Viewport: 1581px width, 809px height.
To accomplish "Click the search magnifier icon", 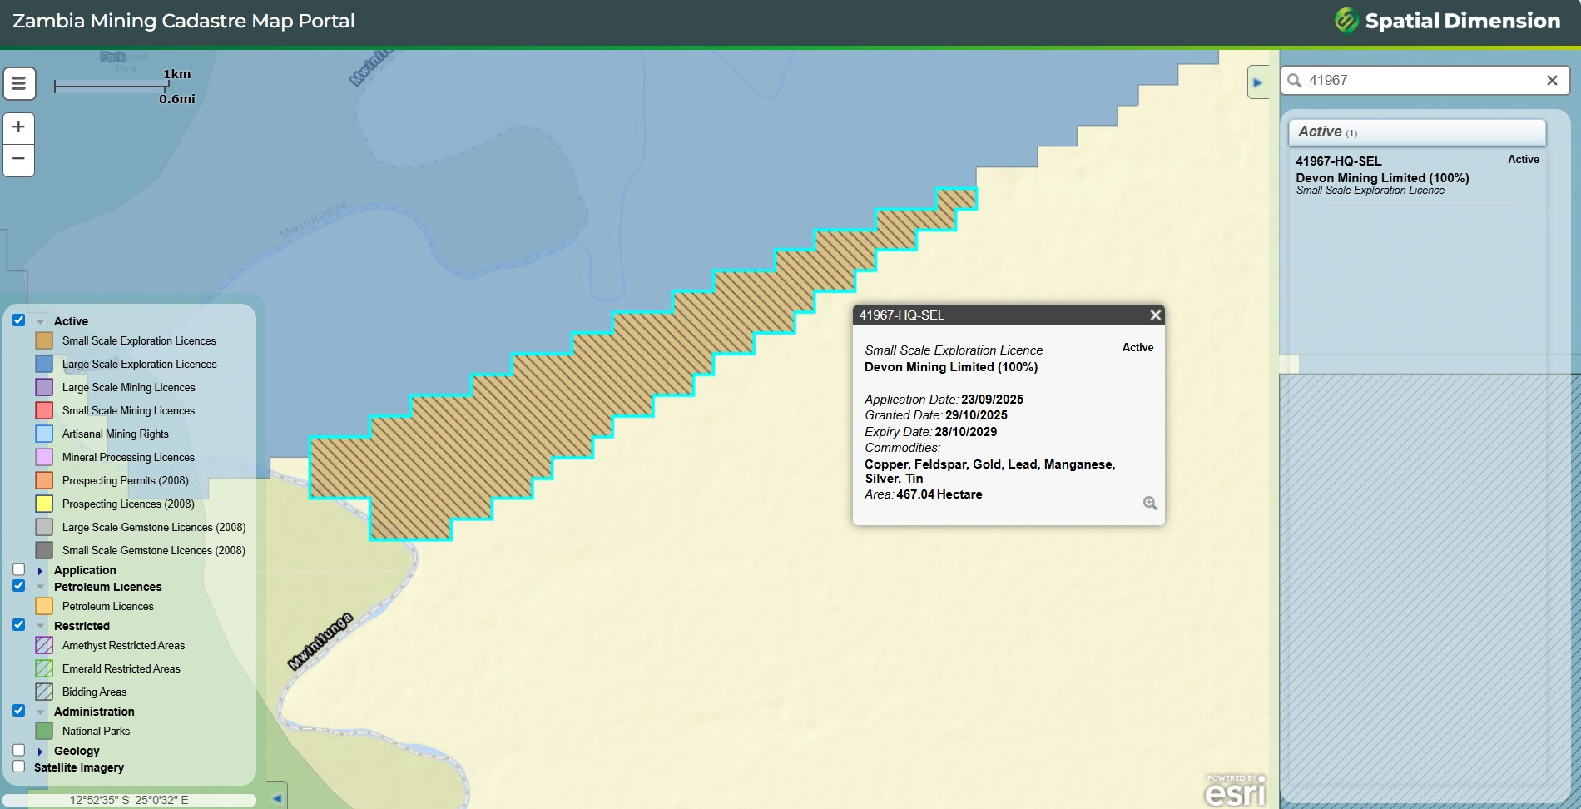I will 1294,81.
